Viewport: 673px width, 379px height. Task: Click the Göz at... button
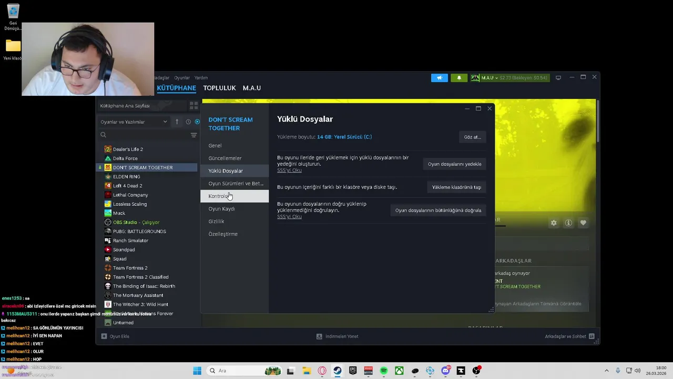(x=472, y=137)
